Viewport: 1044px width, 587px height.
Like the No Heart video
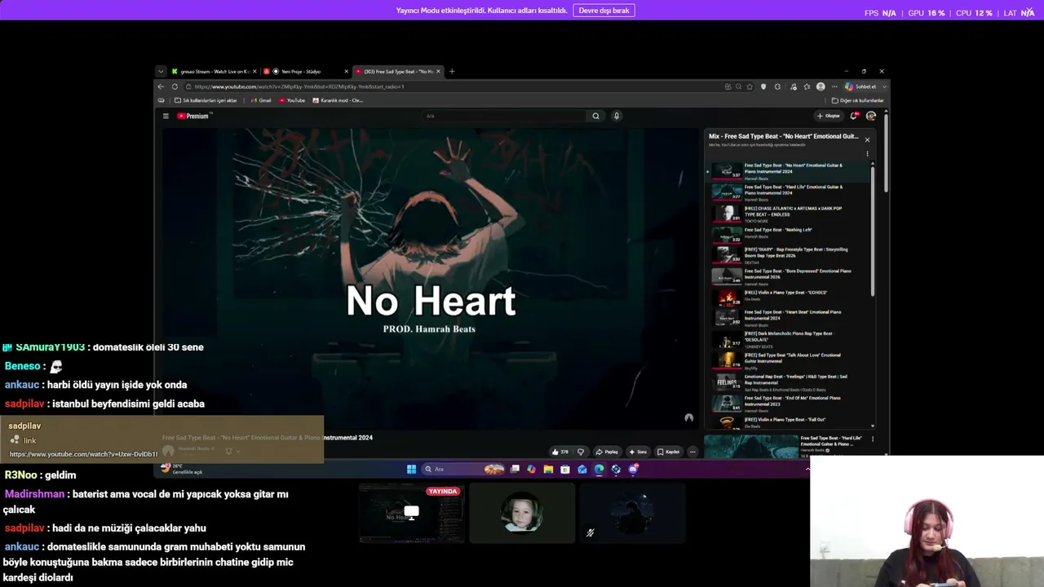[560, 452]
